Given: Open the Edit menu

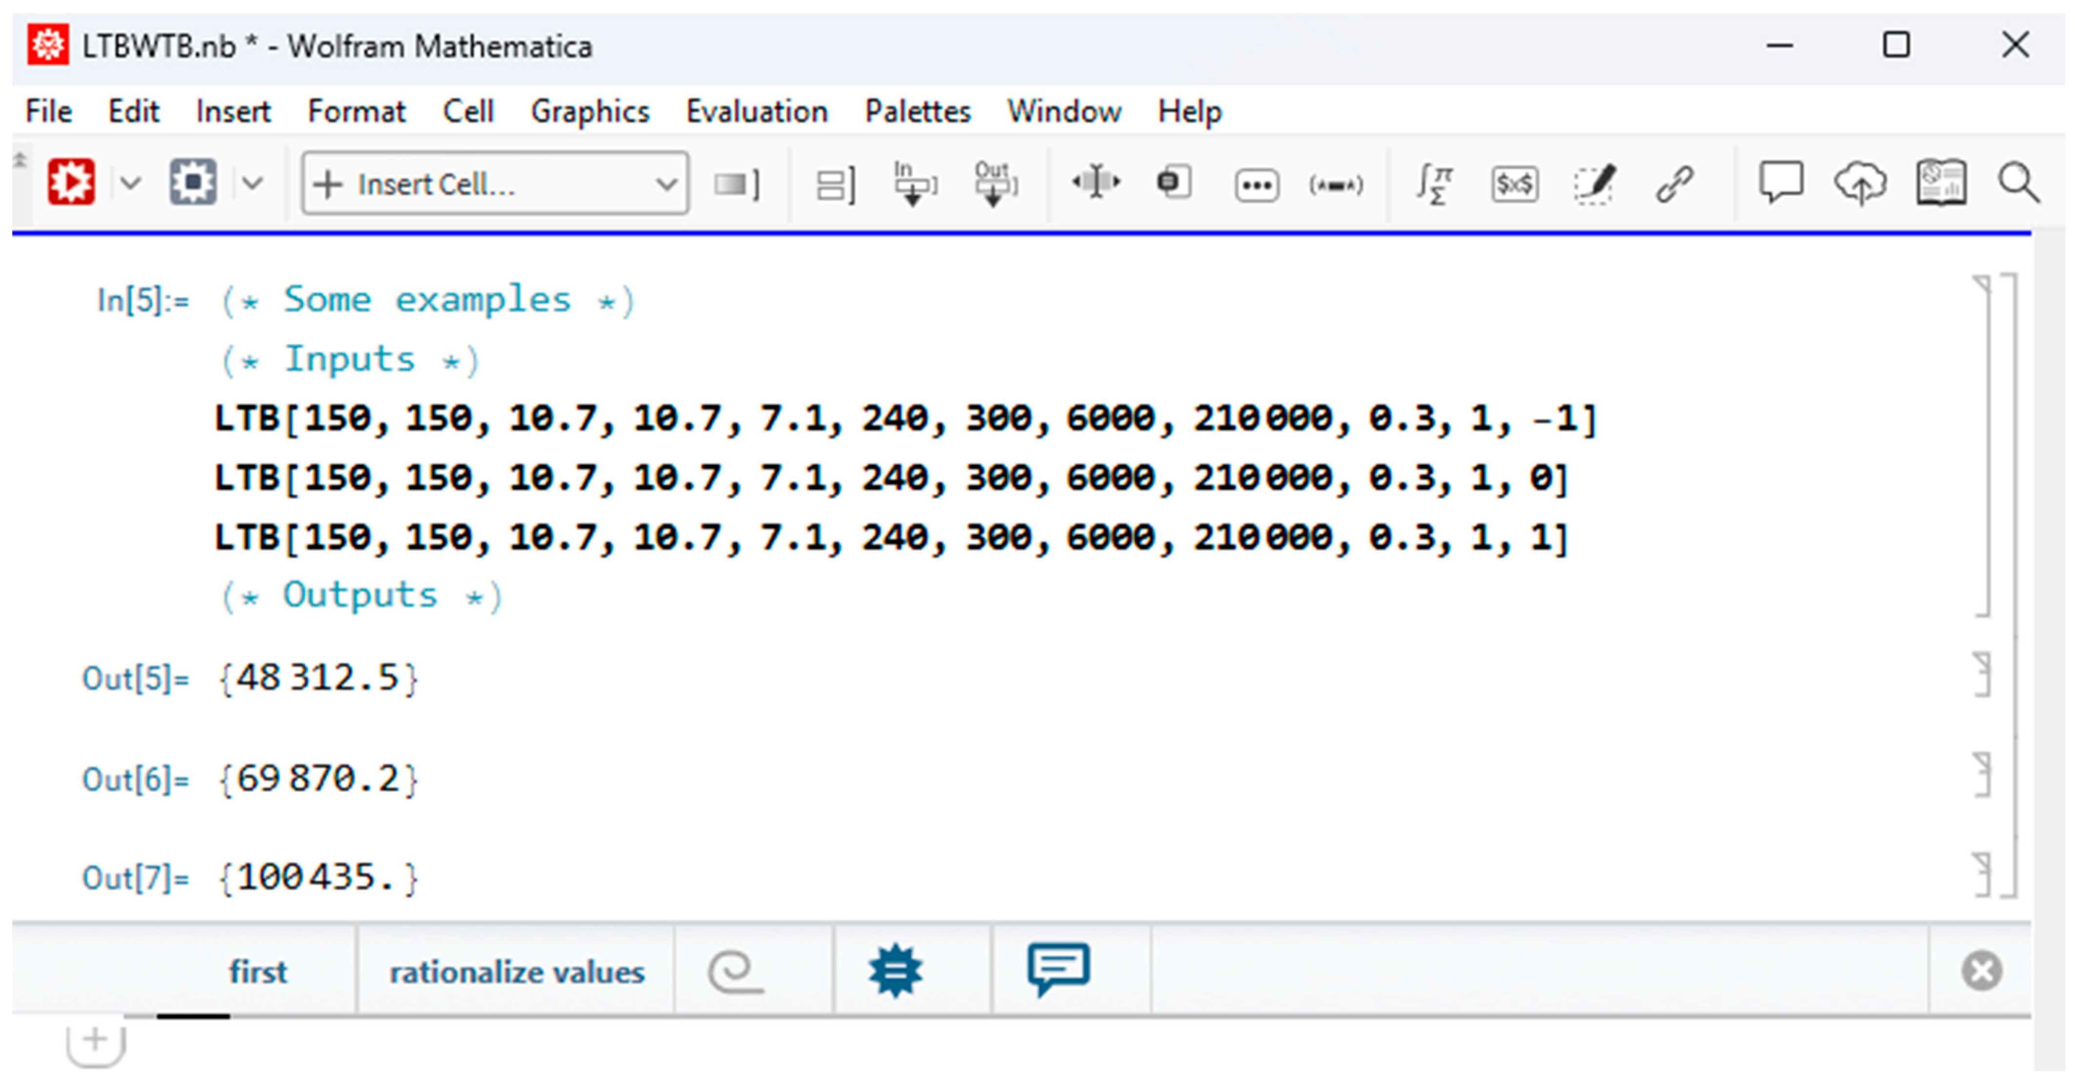Looking at the screenshot, I should coord(134,111).
